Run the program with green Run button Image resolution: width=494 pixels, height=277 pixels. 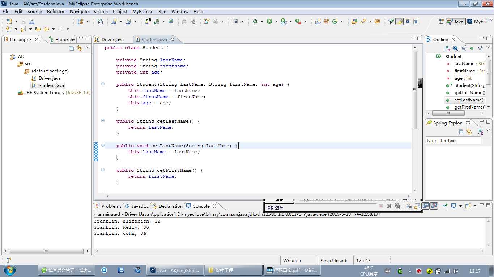[x=269, y=21]
